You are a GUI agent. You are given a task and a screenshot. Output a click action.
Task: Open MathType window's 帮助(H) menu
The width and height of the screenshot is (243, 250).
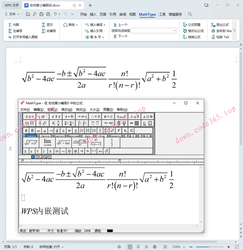coord(122,109)
